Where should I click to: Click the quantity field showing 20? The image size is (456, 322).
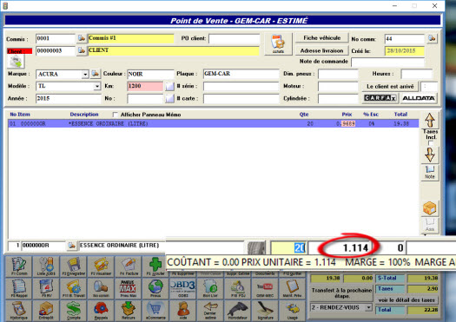point(288,247)
